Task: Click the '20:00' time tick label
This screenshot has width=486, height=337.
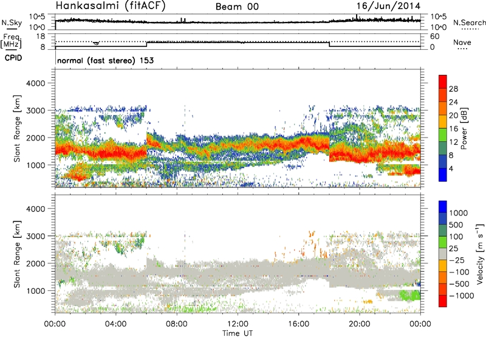Action: pyautogui.click(x=359, y=324)
